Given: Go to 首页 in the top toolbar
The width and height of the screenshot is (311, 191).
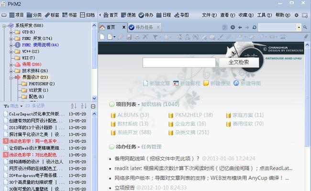Looking at the screenshot, I should [111, 15].
